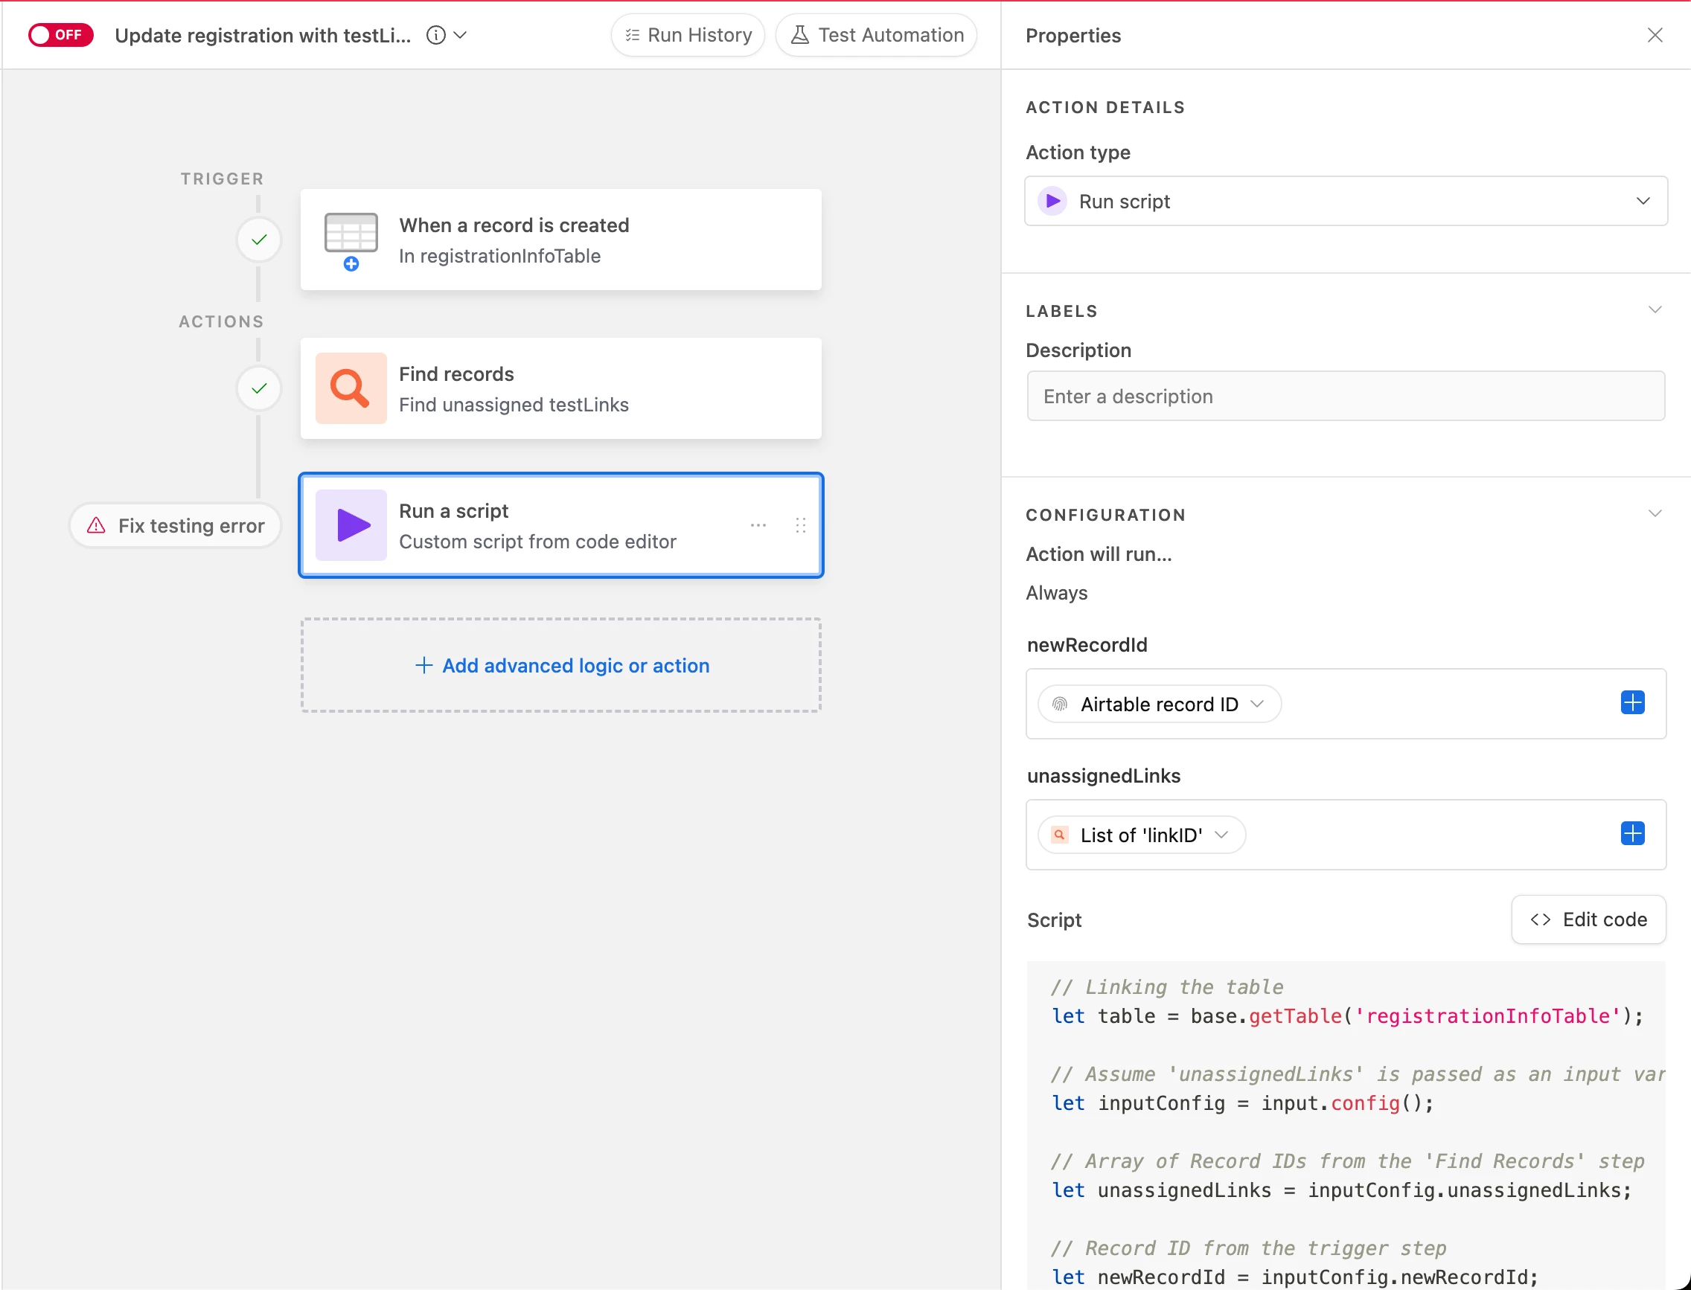1691x1290 pixels.
Task: Collapse the Labels section
Action: (x=1655, y=310)
